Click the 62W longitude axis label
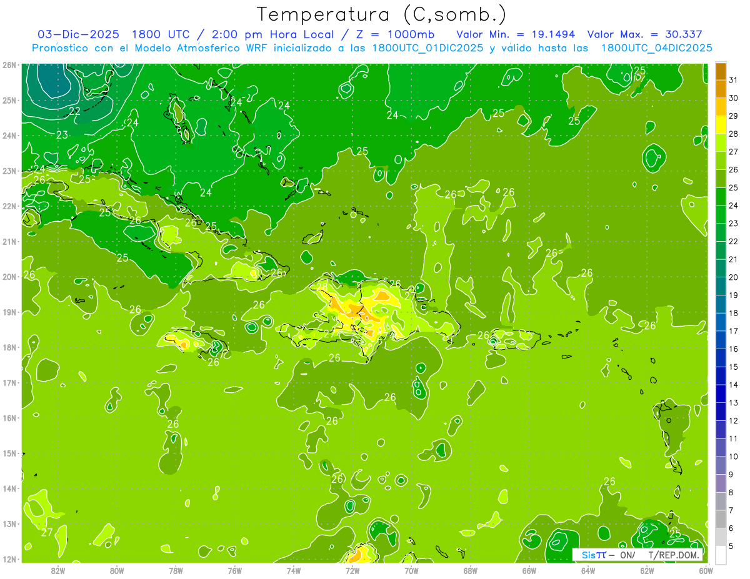The width and height of the screenshot is (750, 579). [x=647, y=570]
